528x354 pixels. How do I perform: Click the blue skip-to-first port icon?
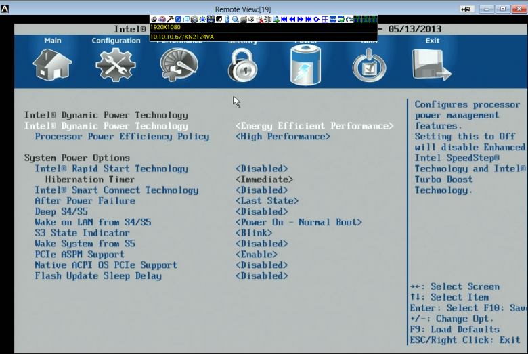[284, 19]
